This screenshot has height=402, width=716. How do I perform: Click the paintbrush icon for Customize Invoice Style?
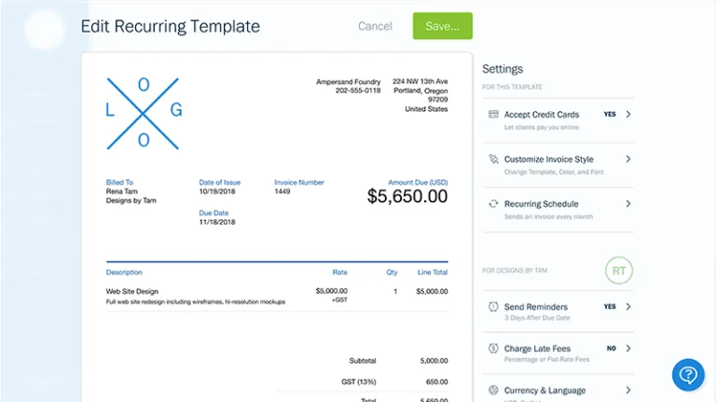pyautogui.click(x=493, y=159)
